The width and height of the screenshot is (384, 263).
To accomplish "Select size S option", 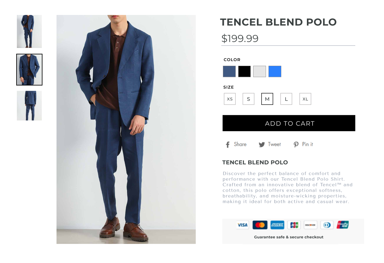I will coord(249,99).
